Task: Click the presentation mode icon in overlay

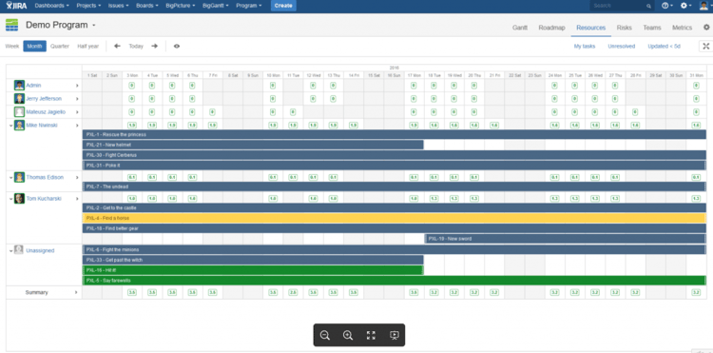Action: (395, 335)
